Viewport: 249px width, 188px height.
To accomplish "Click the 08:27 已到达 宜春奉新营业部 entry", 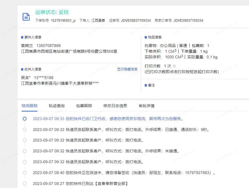I will pyautogui.click(x=81, y=184).
